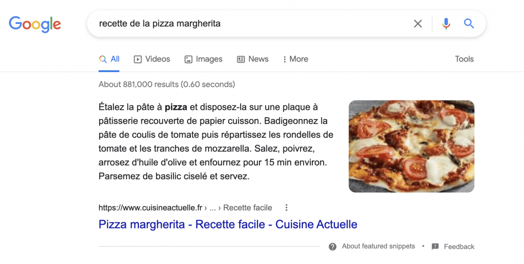Switch to the News tab
524x264 pixels.
(253, 59)
